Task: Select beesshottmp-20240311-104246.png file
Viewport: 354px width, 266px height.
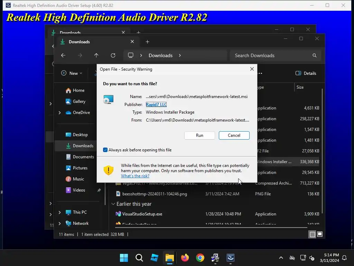Action: tap(155, 194)
